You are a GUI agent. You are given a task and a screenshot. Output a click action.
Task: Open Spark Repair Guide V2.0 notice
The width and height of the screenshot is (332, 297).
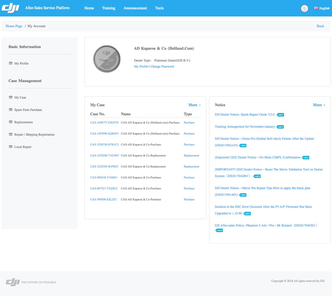244,115
